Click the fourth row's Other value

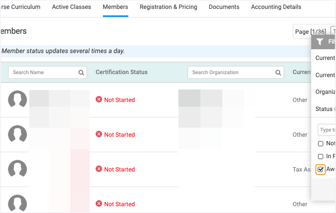point(300,204)
